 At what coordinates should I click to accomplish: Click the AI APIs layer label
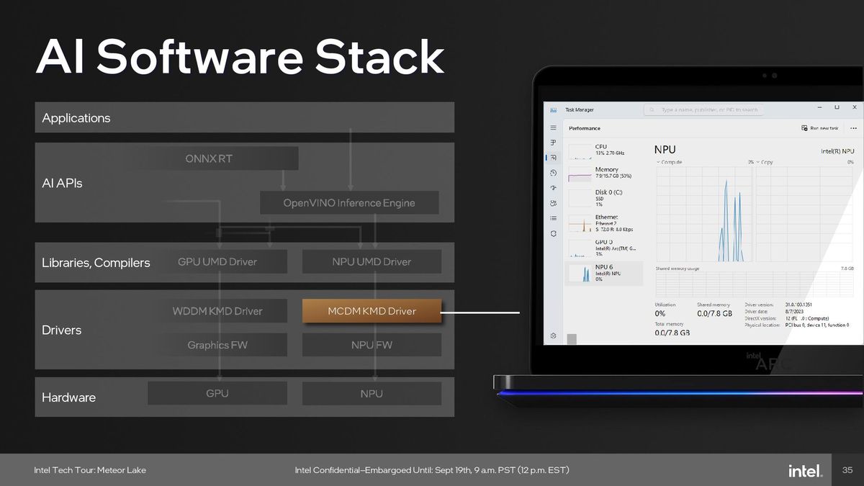coord(62,183)
